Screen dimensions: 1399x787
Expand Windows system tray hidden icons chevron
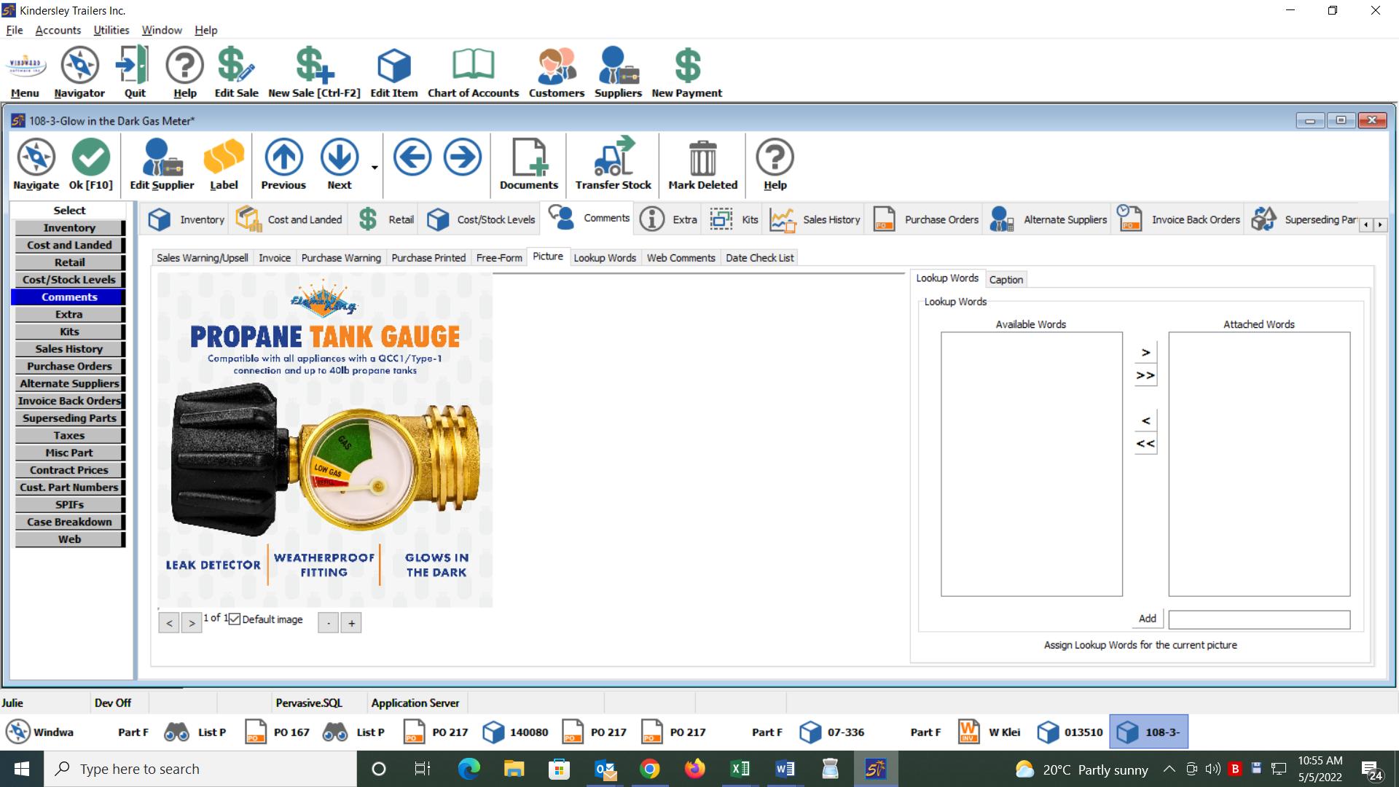pyautogui.click(x=1169, y=769)
